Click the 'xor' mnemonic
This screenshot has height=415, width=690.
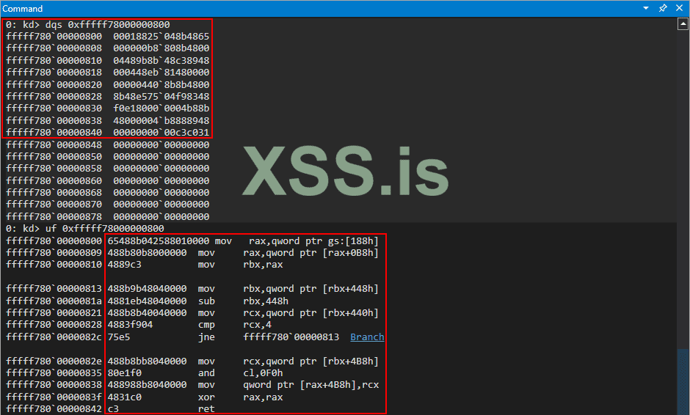tap(206, 397)
